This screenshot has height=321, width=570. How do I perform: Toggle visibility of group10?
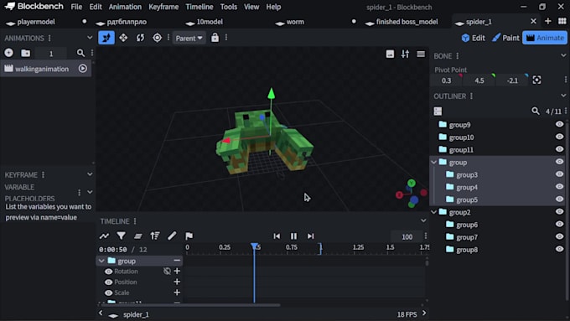[x=559, y=137]
